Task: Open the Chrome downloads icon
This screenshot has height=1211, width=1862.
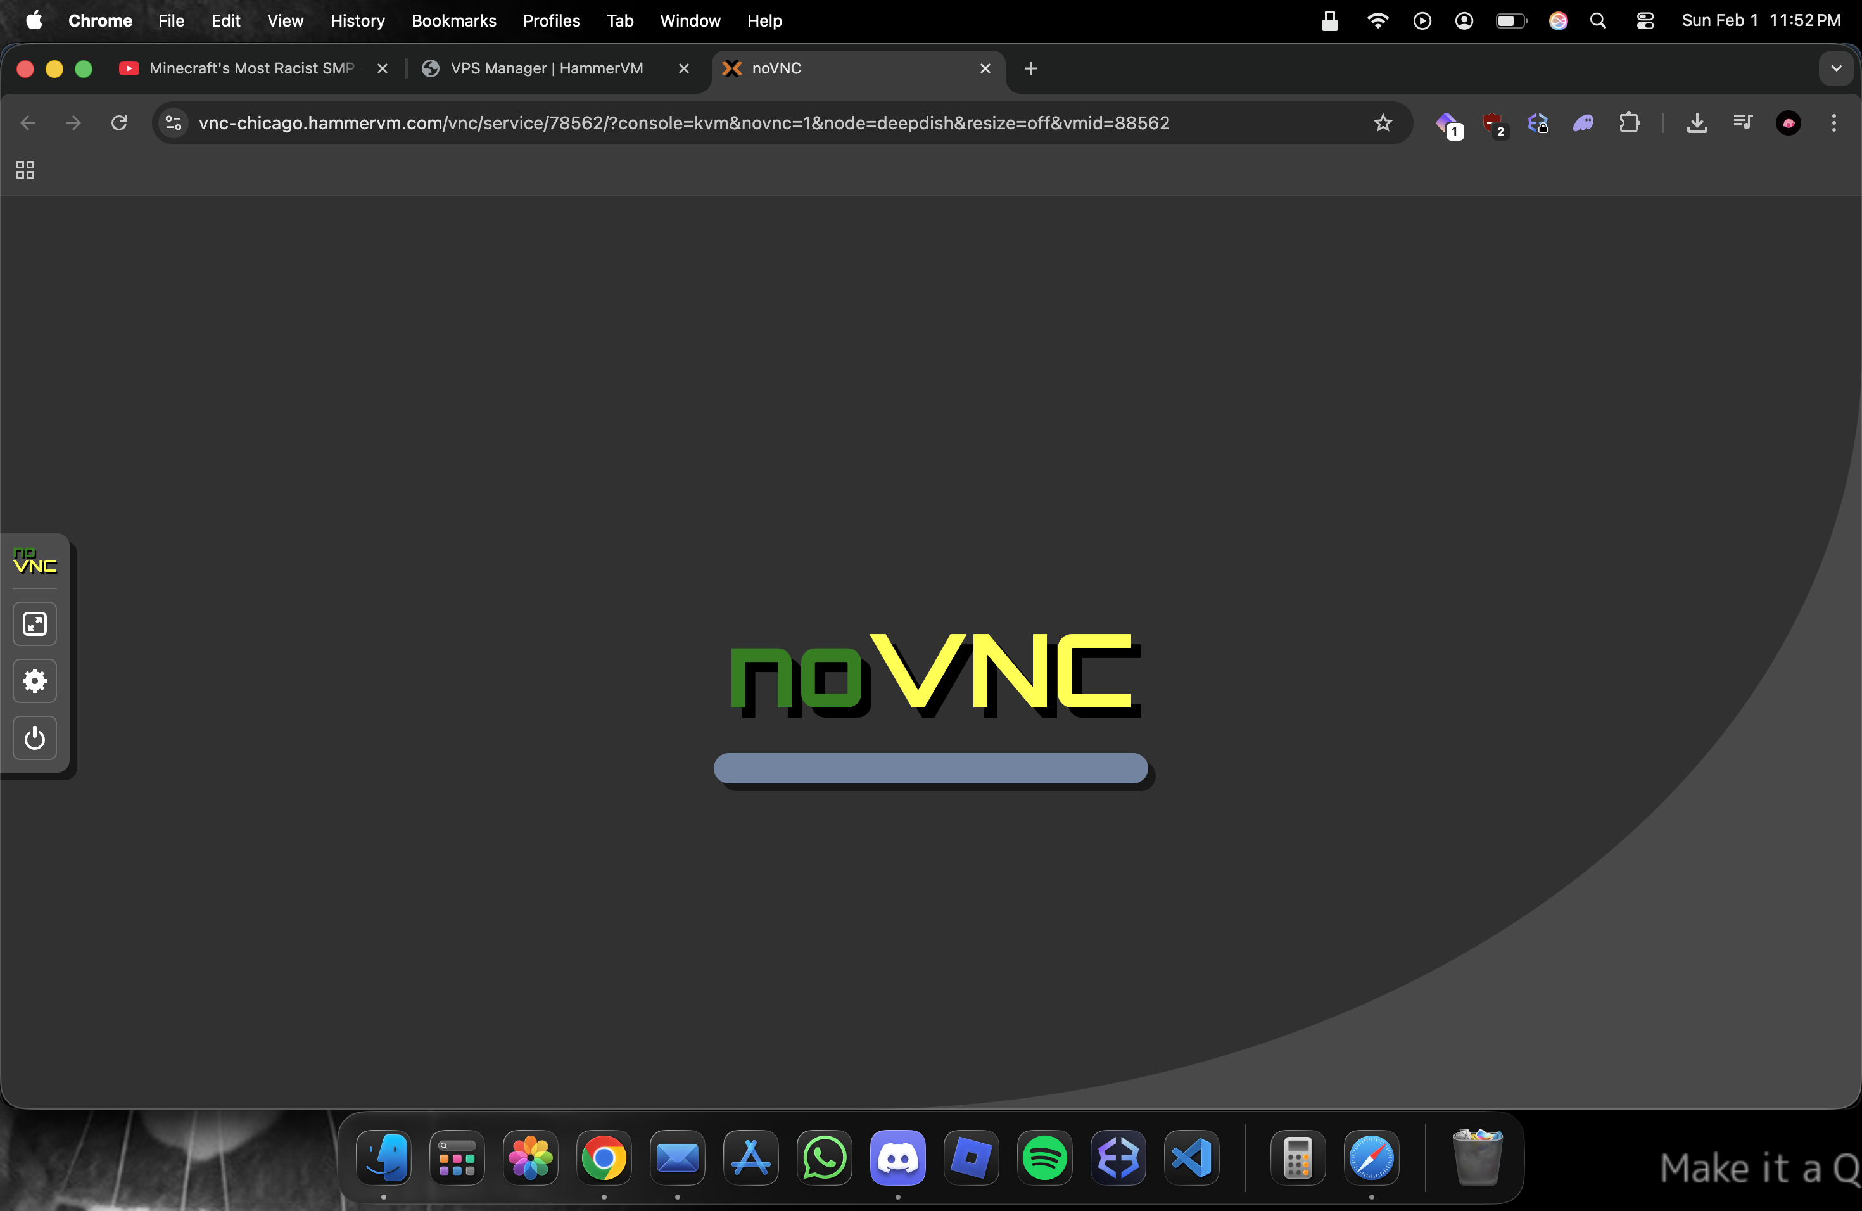Action: click(x=1696, y=123)
